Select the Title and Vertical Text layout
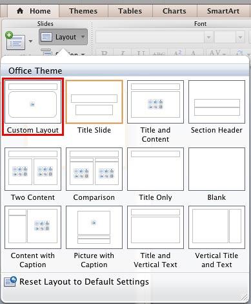The image size is (251, 304). click(156, 227)
